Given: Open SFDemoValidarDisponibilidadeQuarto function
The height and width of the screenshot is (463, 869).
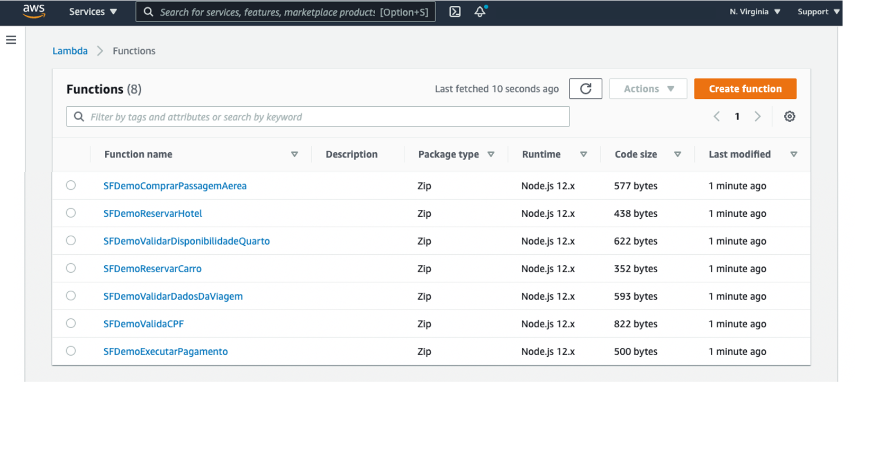Looking at the screenshot, I should coord(187,241).
